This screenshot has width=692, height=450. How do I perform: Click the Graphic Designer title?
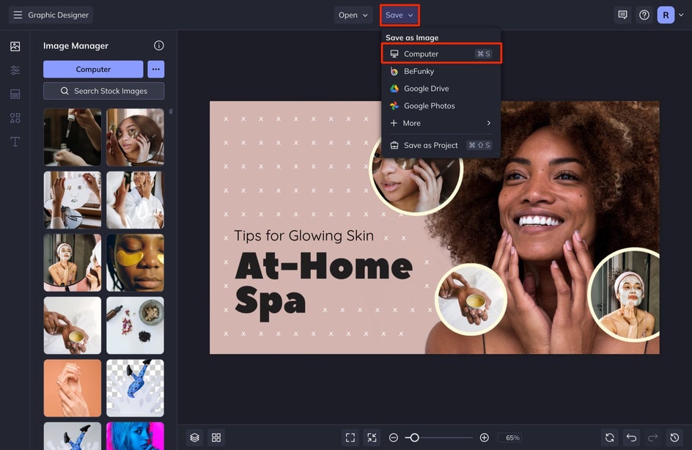click(x=58, y=15)
